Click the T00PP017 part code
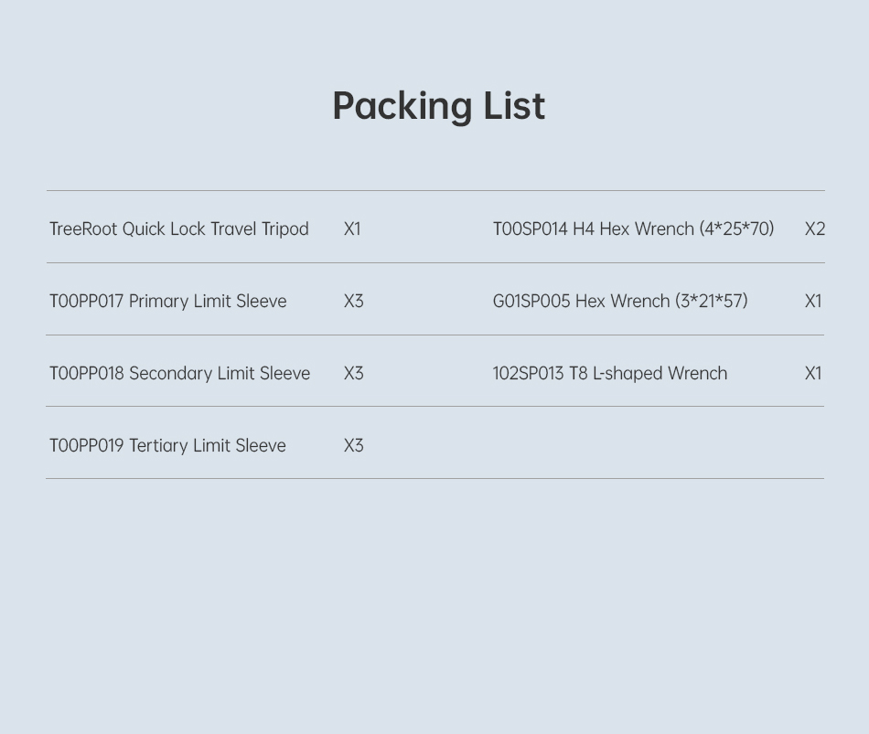Image resolution: width=869 pixels, height=734 pixels. tap(87, 302)
